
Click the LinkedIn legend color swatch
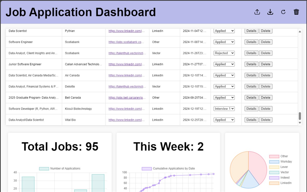tap(274, 183)
